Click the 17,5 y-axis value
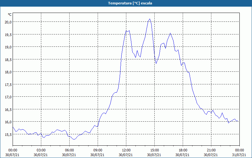 click(8, 85)
